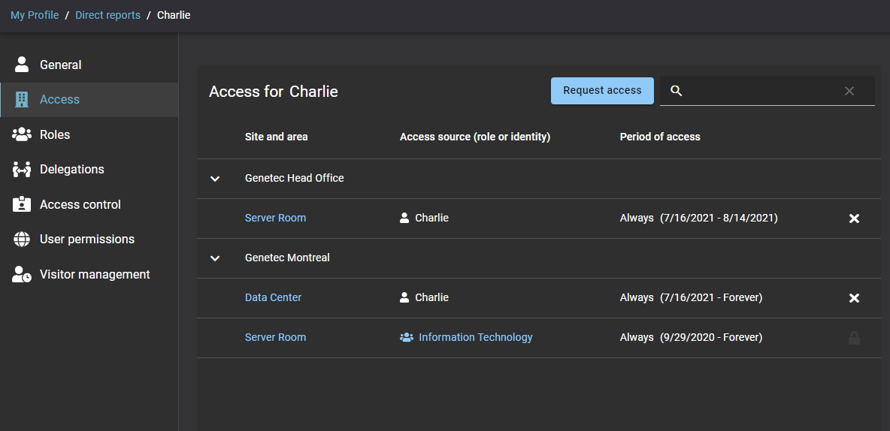Open the Roles section

[89, 134]
